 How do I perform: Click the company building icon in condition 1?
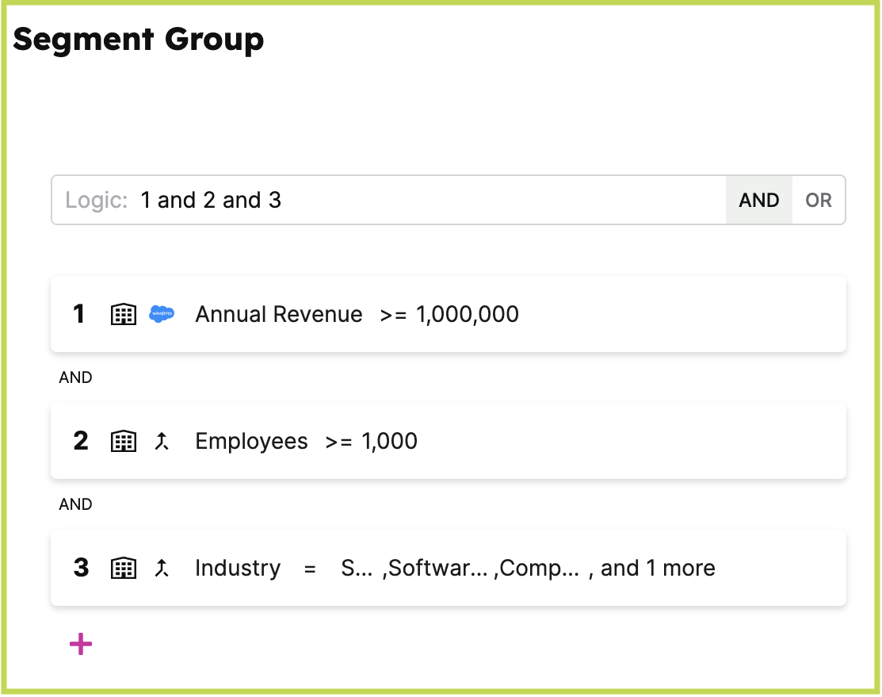tap(123, 315)
